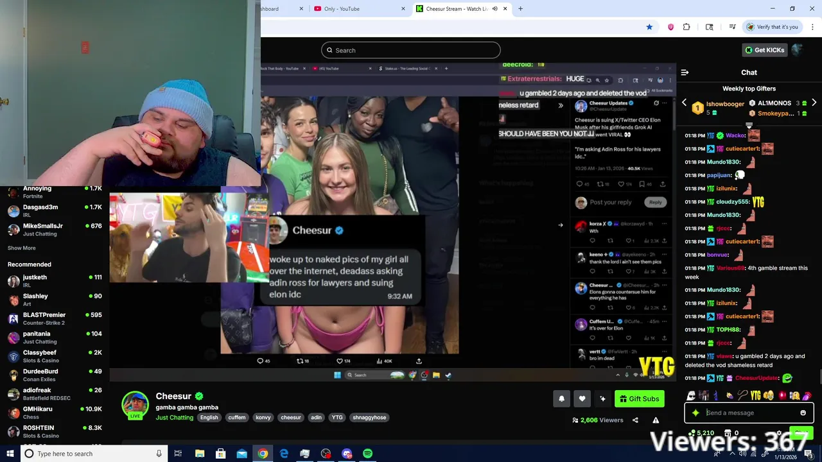Share the stream using the share icon

pos(635,420)
